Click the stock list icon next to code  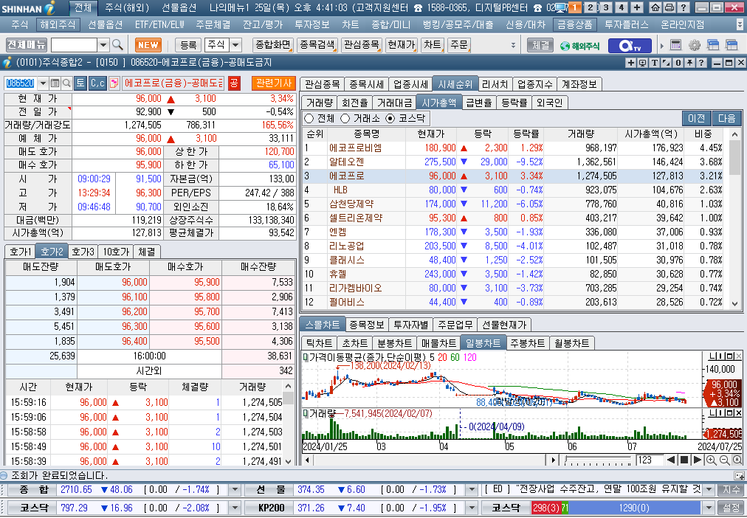pyautogui.click(x=55, y=83)
